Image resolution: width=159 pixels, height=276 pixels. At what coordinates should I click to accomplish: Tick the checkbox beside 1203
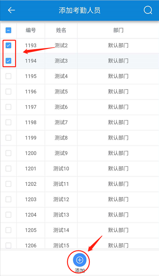coord(8,199)
